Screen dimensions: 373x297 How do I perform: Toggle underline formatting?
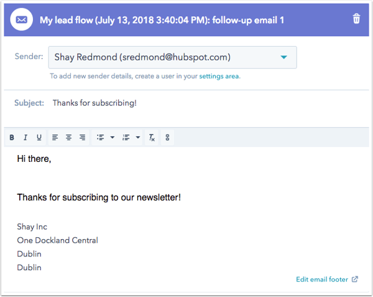[39, 138]
